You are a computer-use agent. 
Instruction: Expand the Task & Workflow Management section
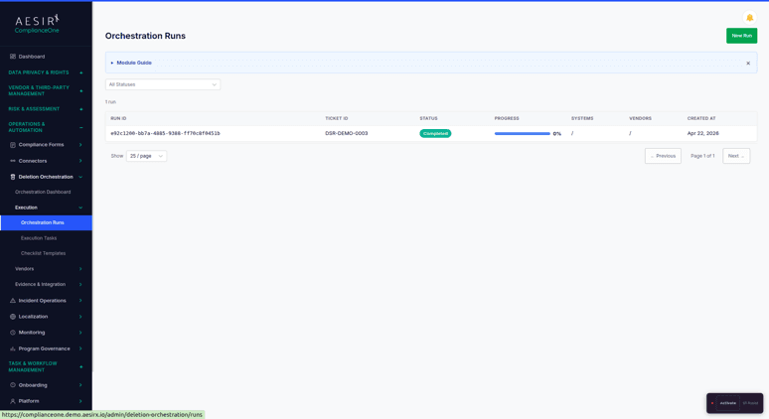[80, 366]
